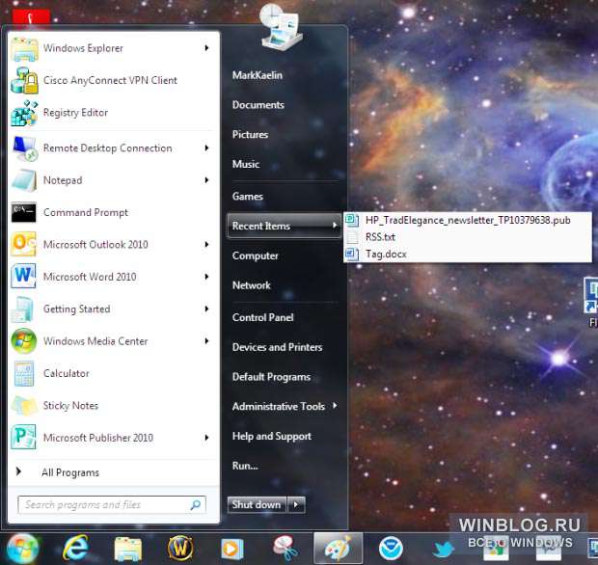Expand Notepad recent files arrow
This screenshot has height=565, width=598.
click(x=206, y=180)
